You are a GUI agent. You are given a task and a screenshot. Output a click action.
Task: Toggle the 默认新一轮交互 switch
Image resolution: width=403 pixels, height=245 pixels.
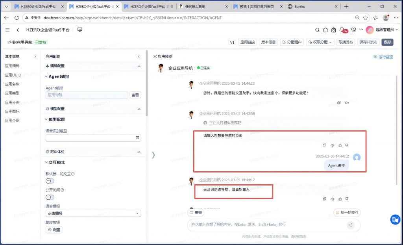[50, 181]
